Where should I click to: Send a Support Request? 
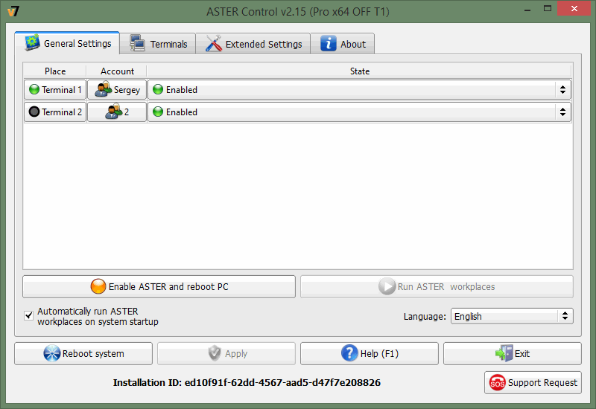[x=533, y=382]
